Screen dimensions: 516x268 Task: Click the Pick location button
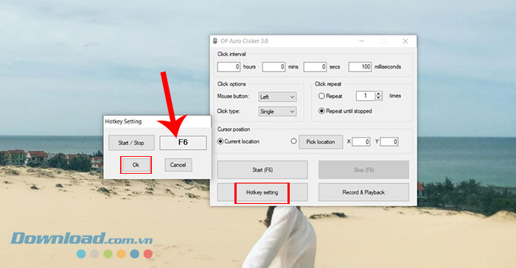[x=321, y=141]
